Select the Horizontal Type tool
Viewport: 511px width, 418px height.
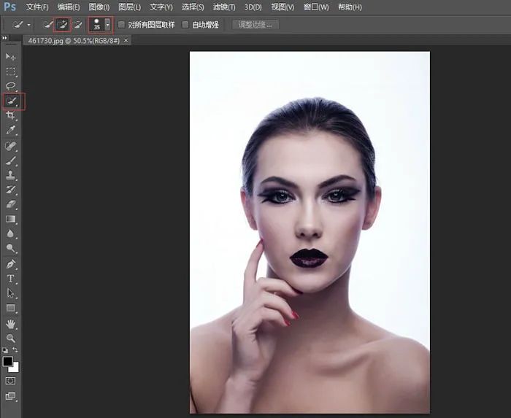click(11, 279)
